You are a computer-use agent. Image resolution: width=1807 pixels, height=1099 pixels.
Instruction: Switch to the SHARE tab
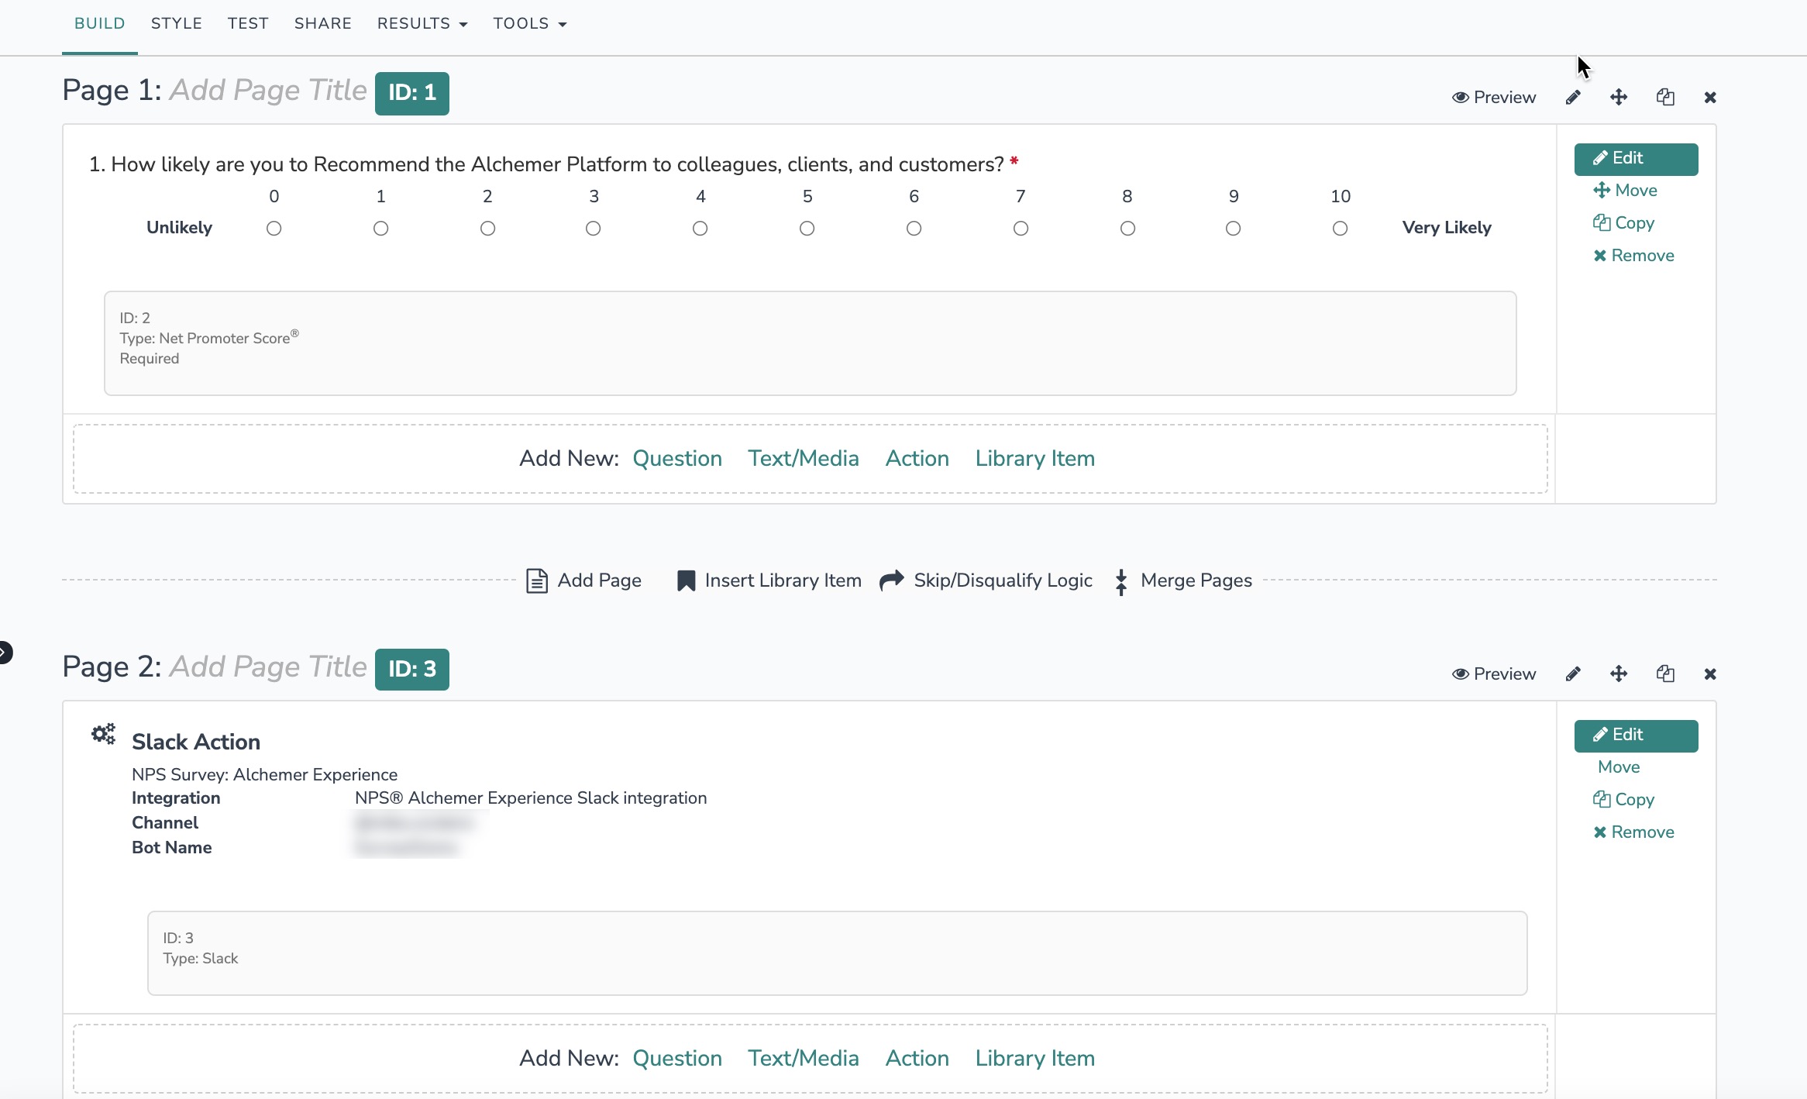coord(322,24)
